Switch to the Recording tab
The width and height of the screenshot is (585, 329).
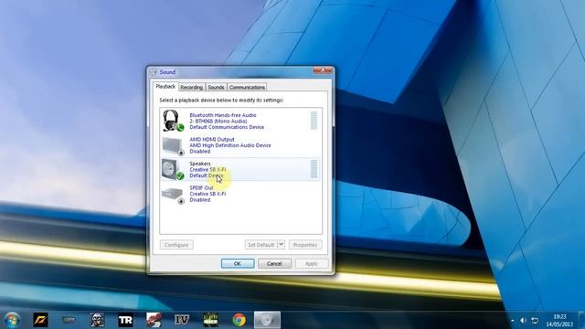click(x=191, y=87)
